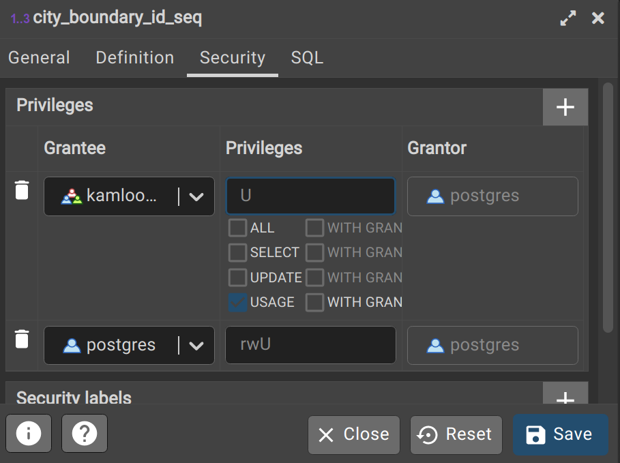Click the Privileges column header

coord(264,148)
